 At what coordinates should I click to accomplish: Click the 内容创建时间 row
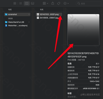pos(83,78)
